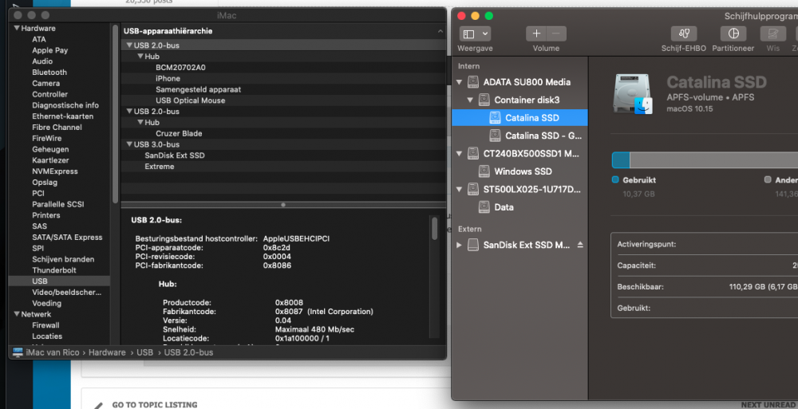Eject the SanDisk Ext SSD drive

coord(580,245)
